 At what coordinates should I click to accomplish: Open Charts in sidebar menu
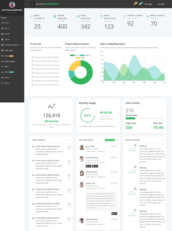point(7,34)
